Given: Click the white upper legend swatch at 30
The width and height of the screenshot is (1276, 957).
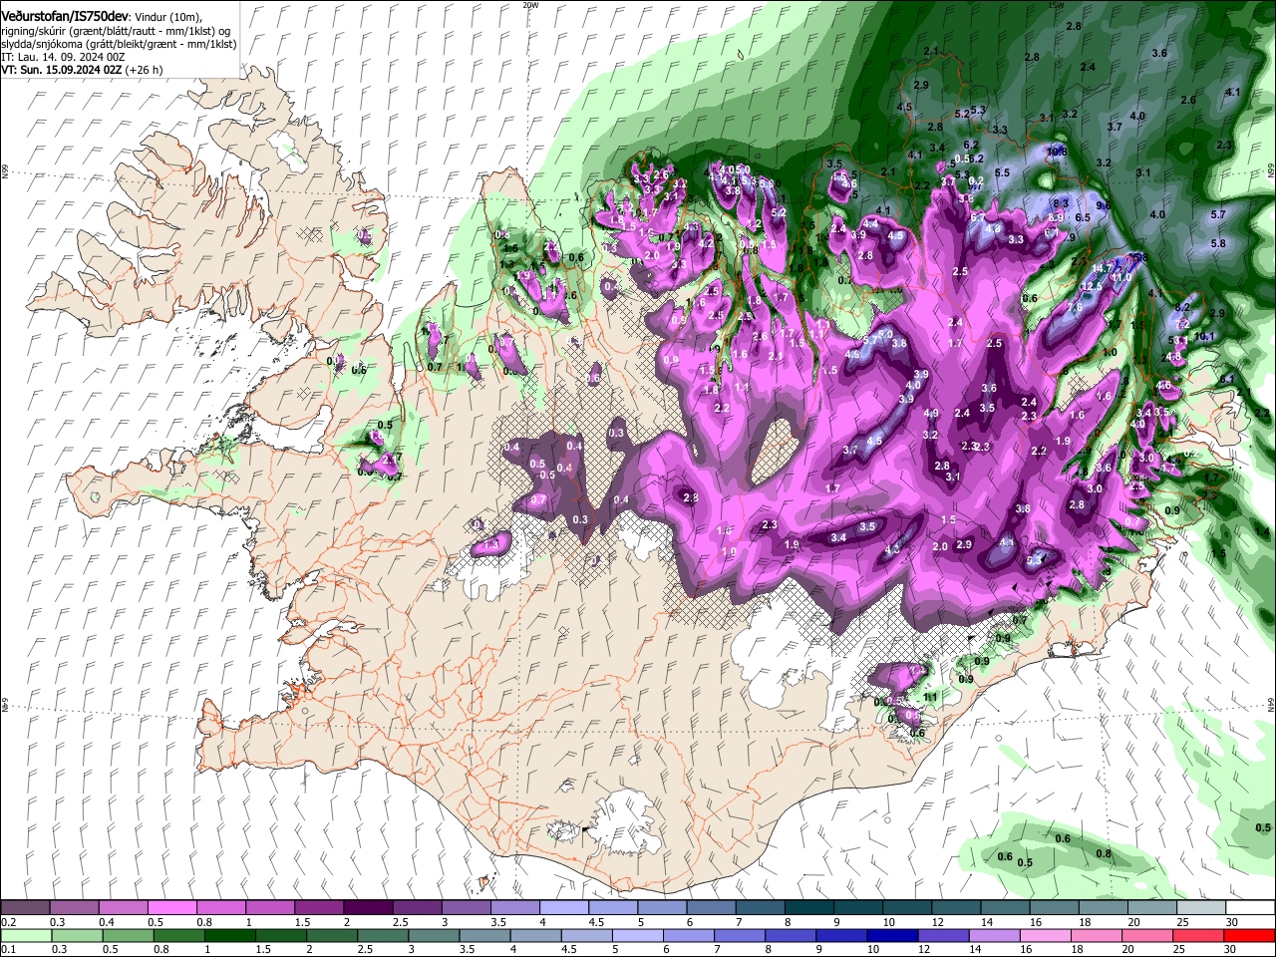Looking at the screenshot, I should (1249, 908).
